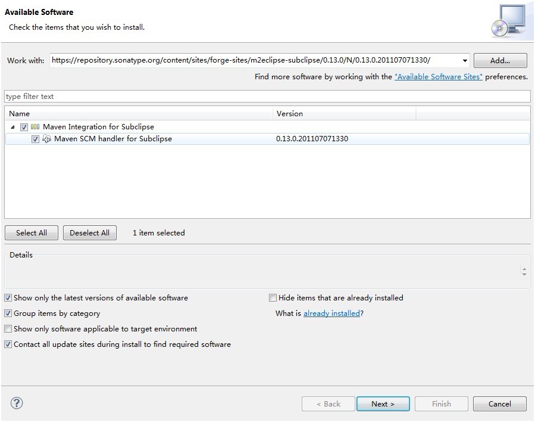Click the Maven SCM handler feature icon
Screen dimensions: 535x422
47,139
